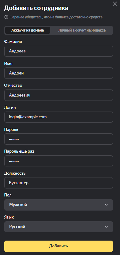Switch to Аккаунт на домене tab
120x255 pixels.
click(28, 30)
